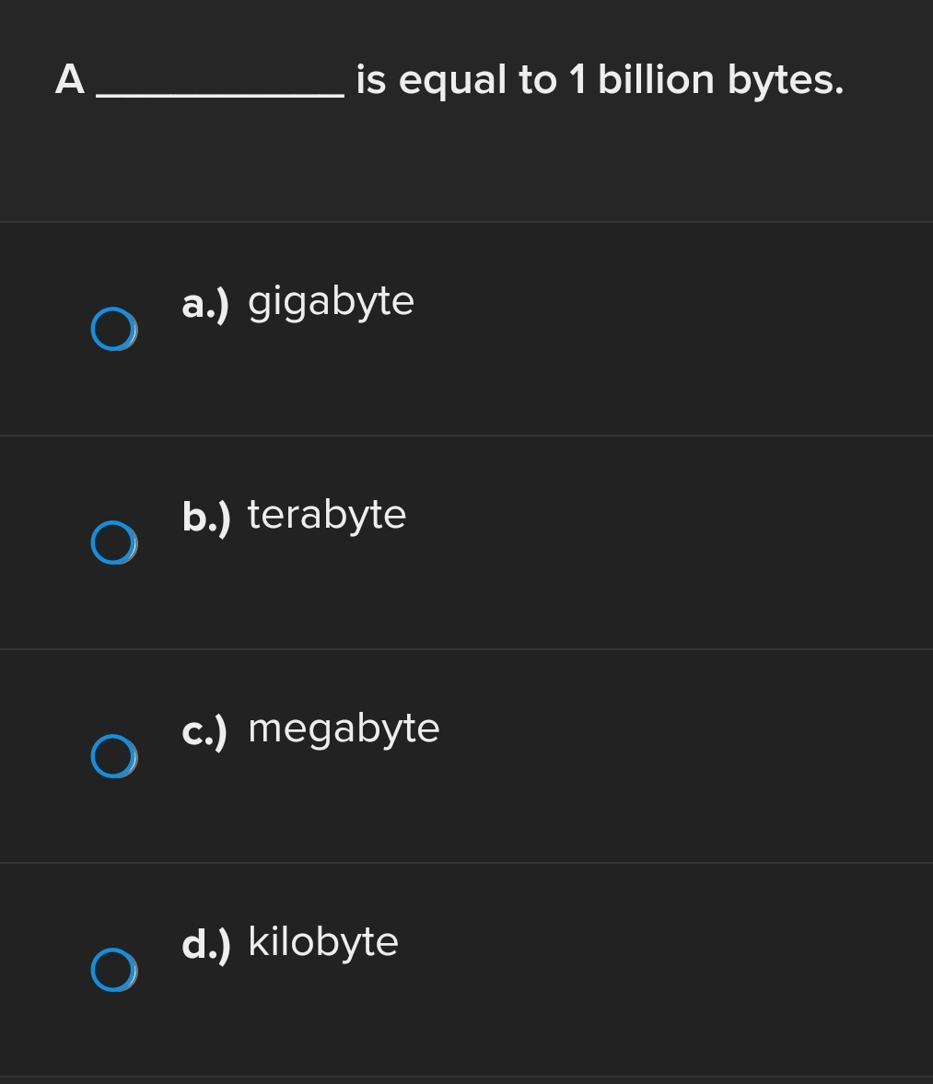Click the 'c.)' label next to megabyte
Screen dimensions: 933x1084
tap(204, 729)
